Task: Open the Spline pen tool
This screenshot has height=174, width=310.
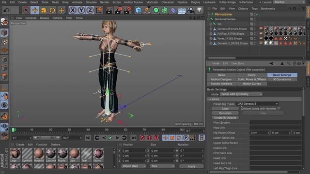Action: tap(147, 10)
